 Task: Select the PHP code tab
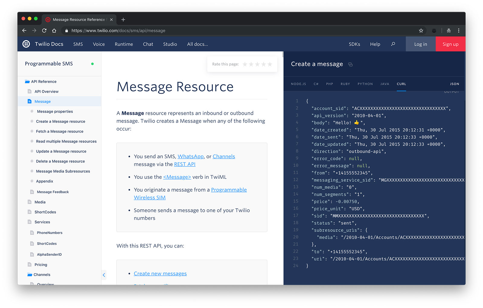click(x=330, y=84)
